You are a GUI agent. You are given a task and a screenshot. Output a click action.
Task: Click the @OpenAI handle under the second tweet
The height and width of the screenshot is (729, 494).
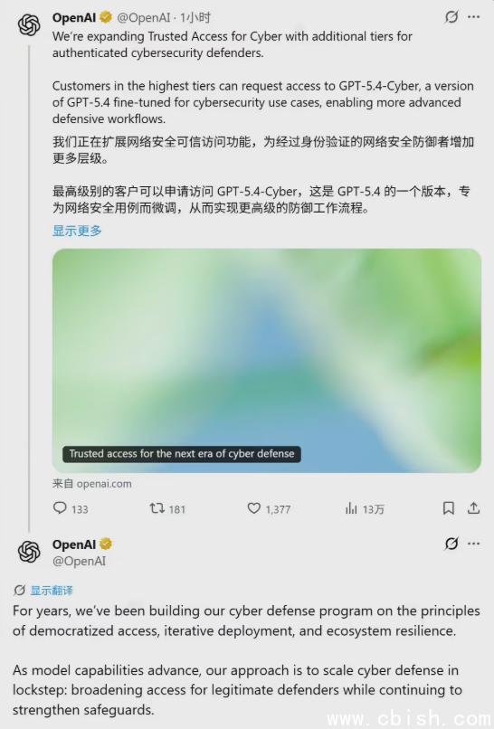[79, 561]
